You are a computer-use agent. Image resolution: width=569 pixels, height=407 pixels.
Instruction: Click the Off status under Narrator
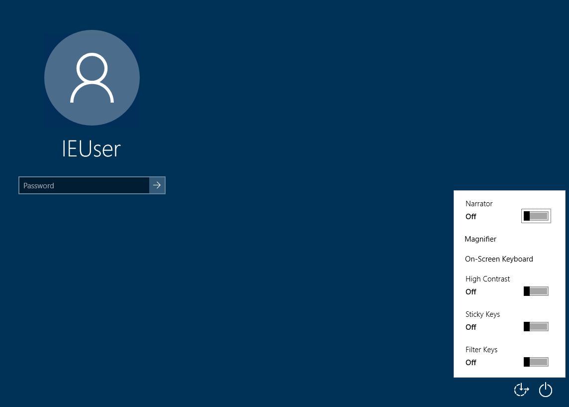(471, 217)
